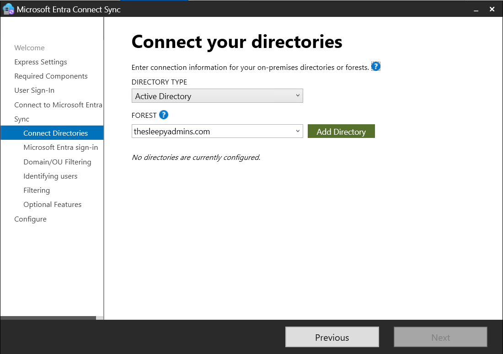The image size is (503, 354).
Task: Click the Microsoft Entra Connect Sync title bar icon
Action: [x=7, y=9]
